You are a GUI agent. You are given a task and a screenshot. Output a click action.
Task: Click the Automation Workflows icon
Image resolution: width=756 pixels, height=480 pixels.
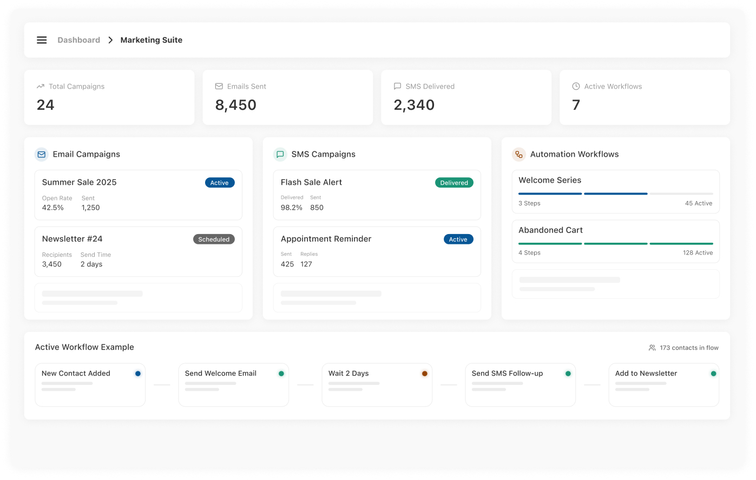[x=519, y=155]
